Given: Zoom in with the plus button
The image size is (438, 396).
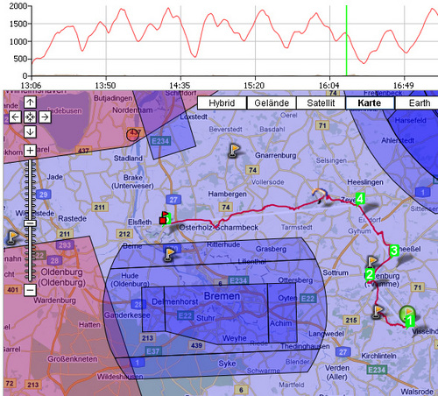Looking at the screenshot, I should pyautogui.click(x=30, y=151).
